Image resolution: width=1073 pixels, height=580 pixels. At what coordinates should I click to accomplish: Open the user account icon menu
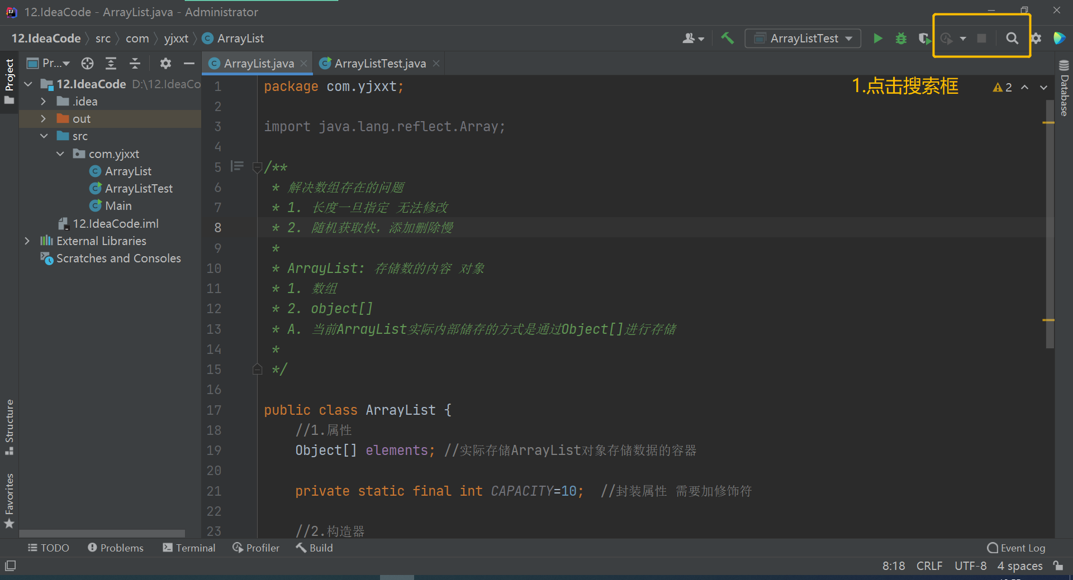click(x=693, y=39)
